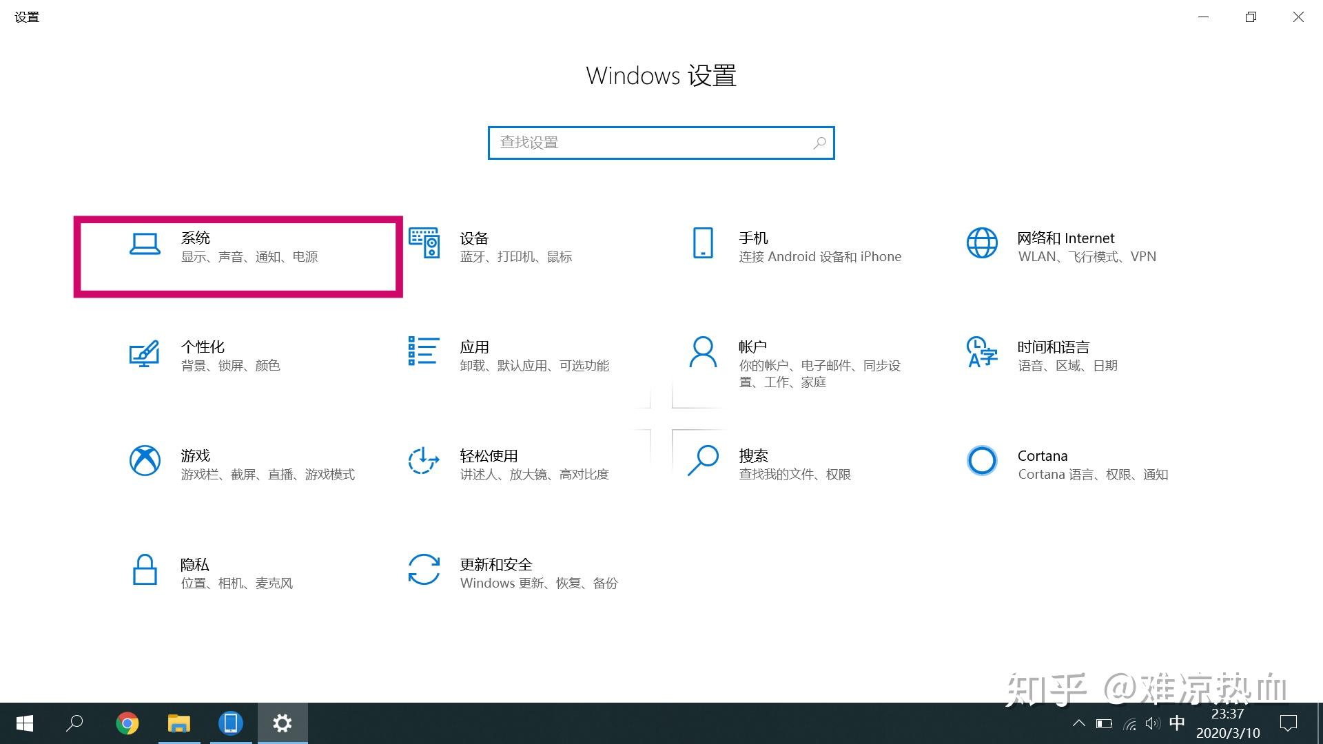Viewport: 1323px width, 744px height.
Task: Open the Cortana circle icon
Action: [982, 461]
